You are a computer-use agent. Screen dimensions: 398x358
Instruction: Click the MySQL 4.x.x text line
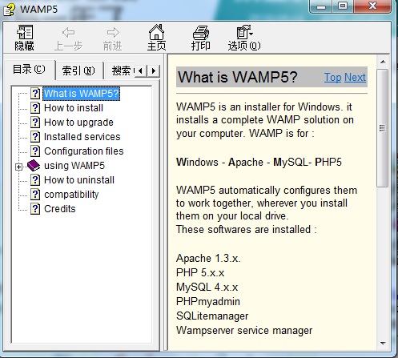207,288
